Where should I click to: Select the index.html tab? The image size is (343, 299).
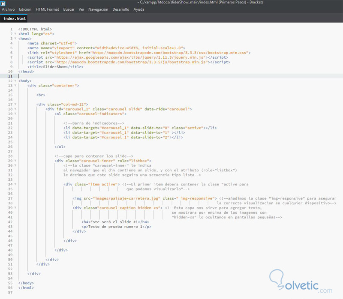click(x=15, y=19)
